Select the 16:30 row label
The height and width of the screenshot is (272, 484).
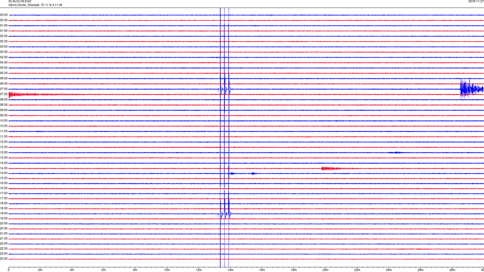[x=4, y=188]
